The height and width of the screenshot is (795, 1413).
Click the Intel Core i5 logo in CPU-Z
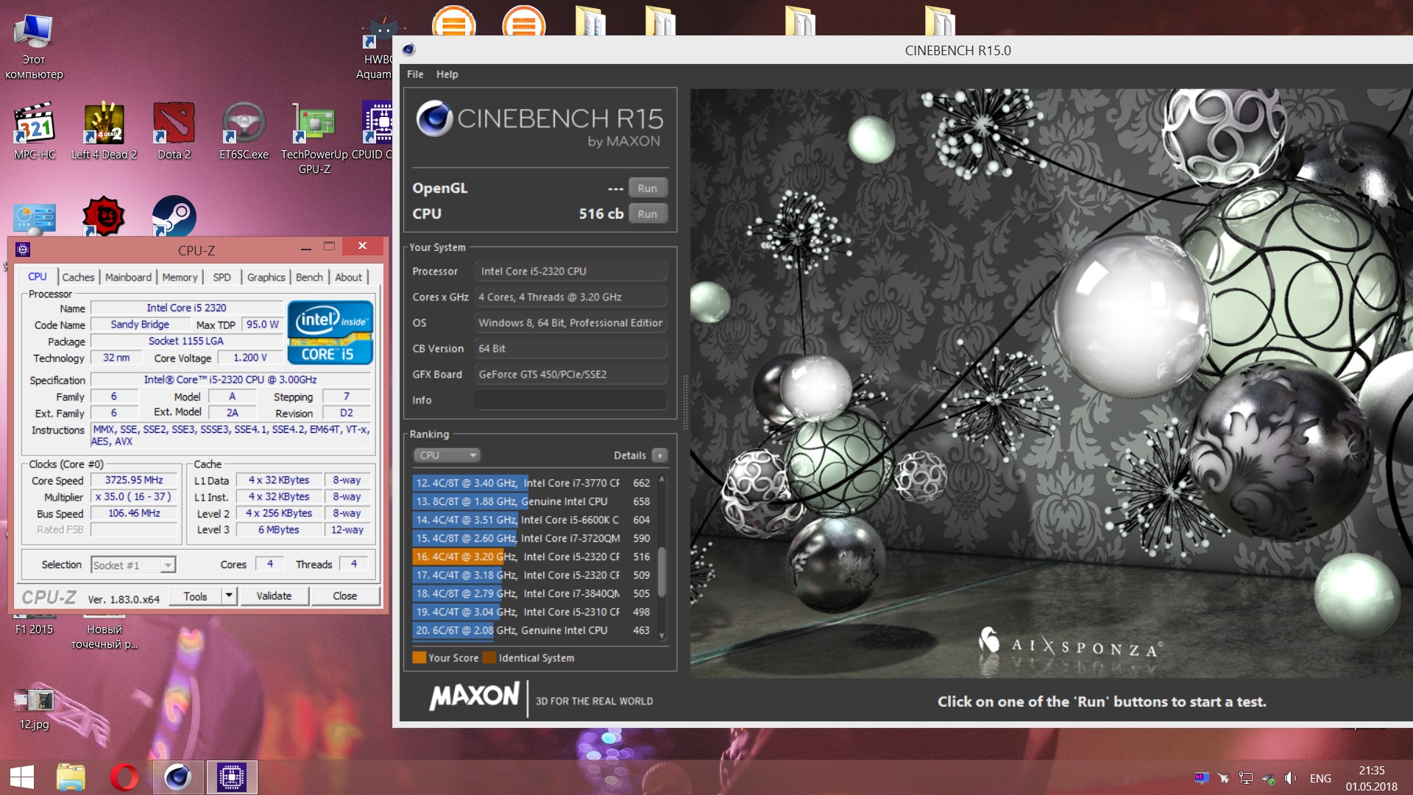click(x=330, y=332)
